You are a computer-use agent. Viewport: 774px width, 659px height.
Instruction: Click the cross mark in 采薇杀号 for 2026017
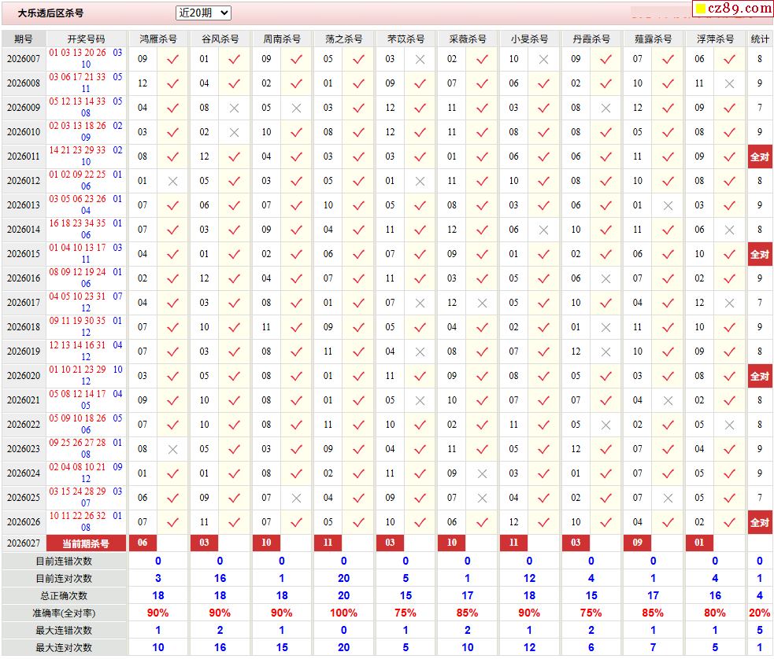[482, 303]
